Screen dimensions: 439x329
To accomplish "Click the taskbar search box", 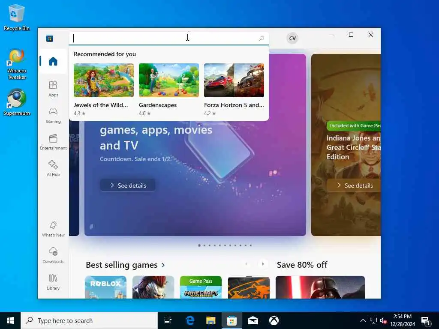I will [89, 320].
